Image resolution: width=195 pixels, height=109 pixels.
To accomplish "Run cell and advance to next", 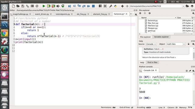I will tap(53, 6).
